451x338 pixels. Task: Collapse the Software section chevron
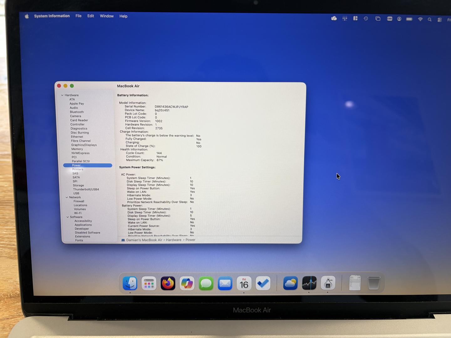[68, 217]
